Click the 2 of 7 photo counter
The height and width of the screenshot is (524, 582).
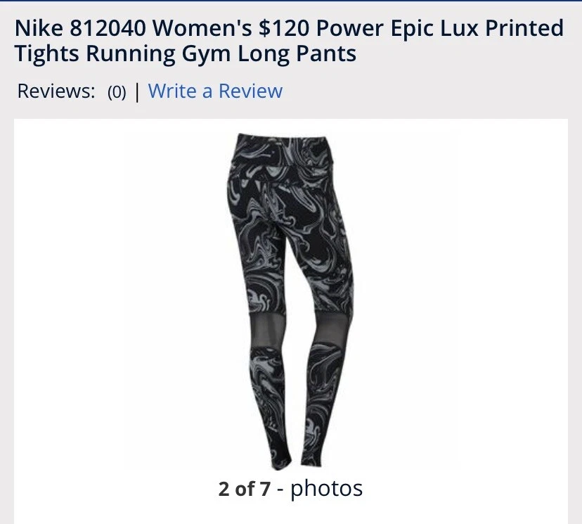click(x=244, y=489)
